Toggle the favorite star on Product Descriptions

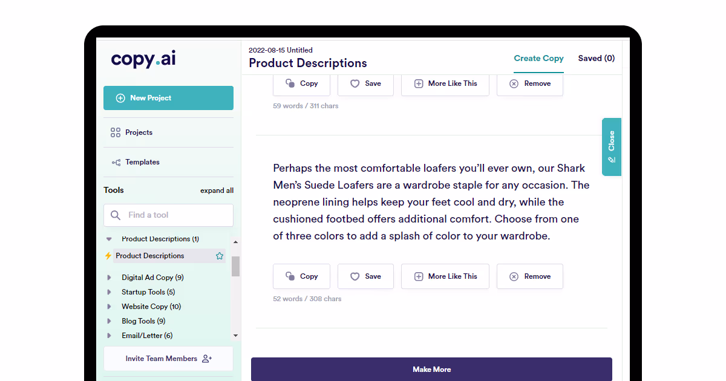[220, 256]
